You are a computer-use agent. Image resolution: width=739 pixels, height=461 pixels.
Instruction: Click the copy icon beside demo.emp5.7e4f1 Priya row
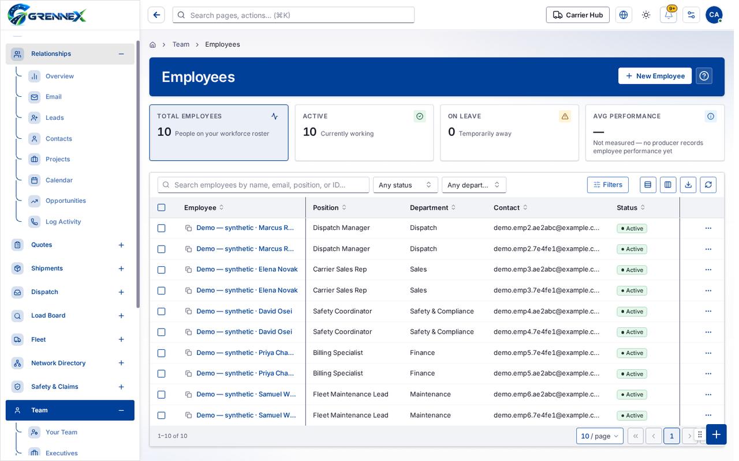point(188,353)
